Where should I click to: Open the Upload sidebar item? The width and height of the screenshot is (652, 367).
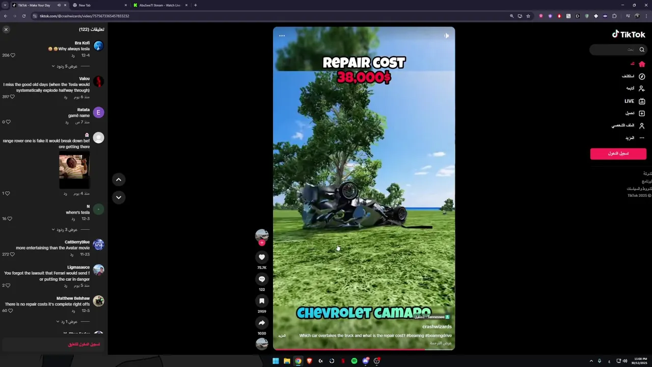pyautogui.click(x=635, y=113)
